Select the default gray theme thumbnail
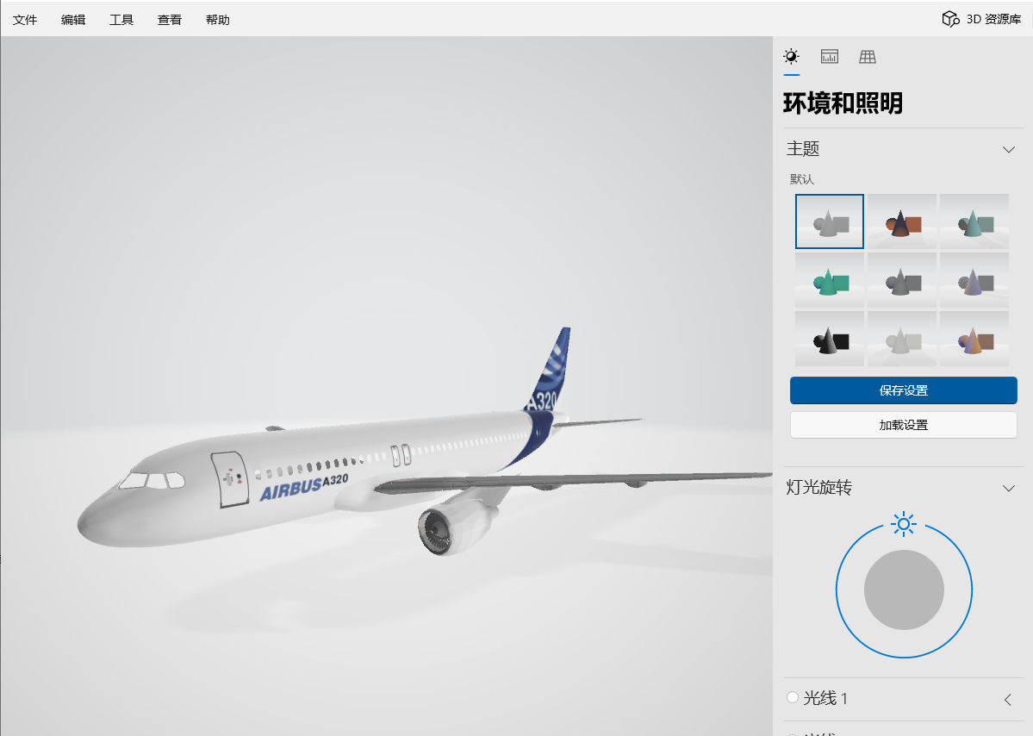1033x736 pixels. coord(830,221)
